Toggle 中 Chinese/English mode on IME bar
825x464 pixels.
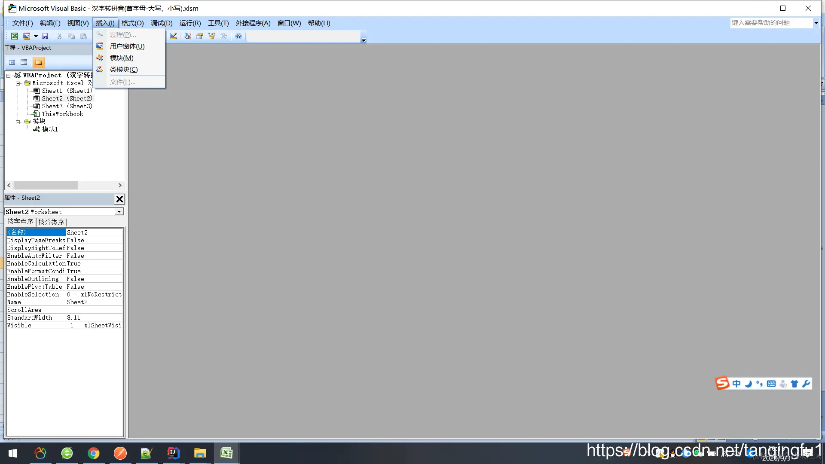pyautogui.click(x=736, y=384)
